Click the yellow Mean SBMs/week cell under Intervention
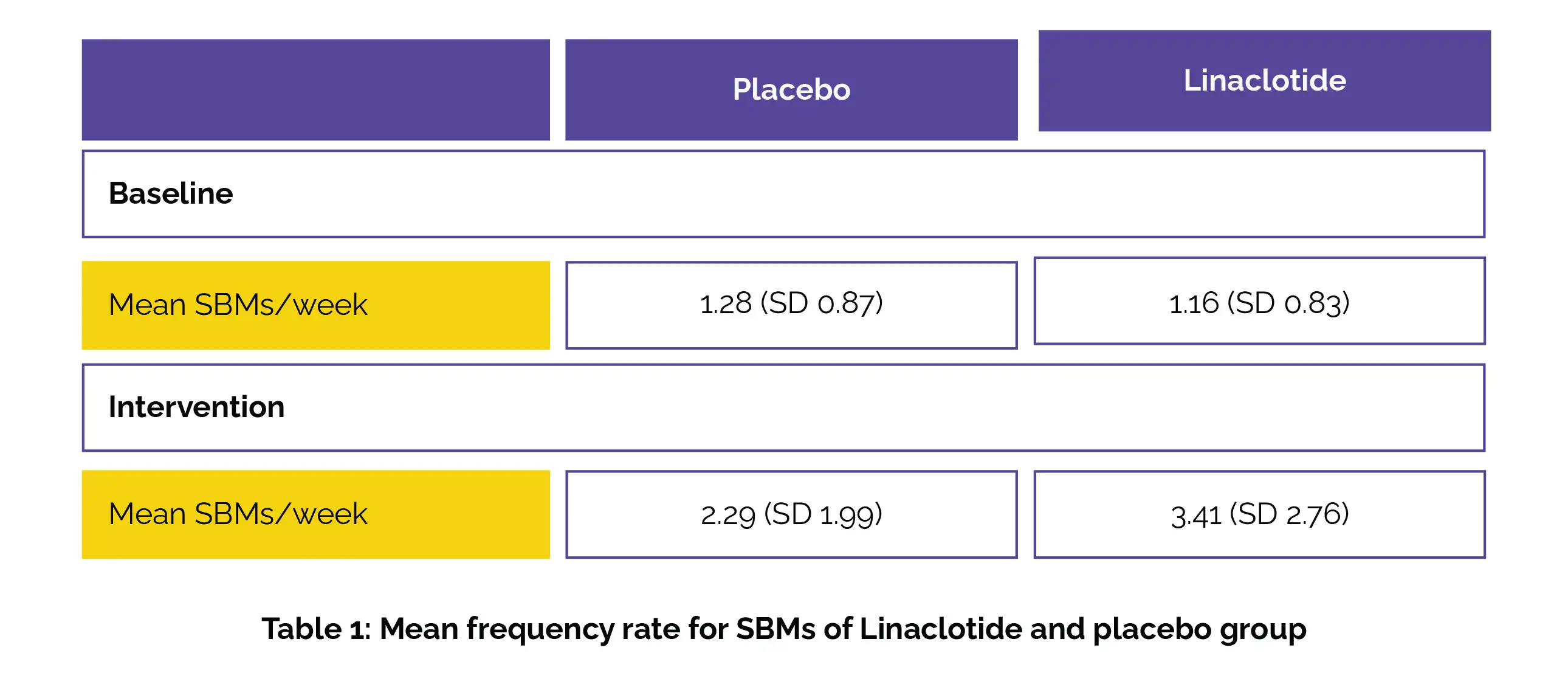 tap(315, 514)
